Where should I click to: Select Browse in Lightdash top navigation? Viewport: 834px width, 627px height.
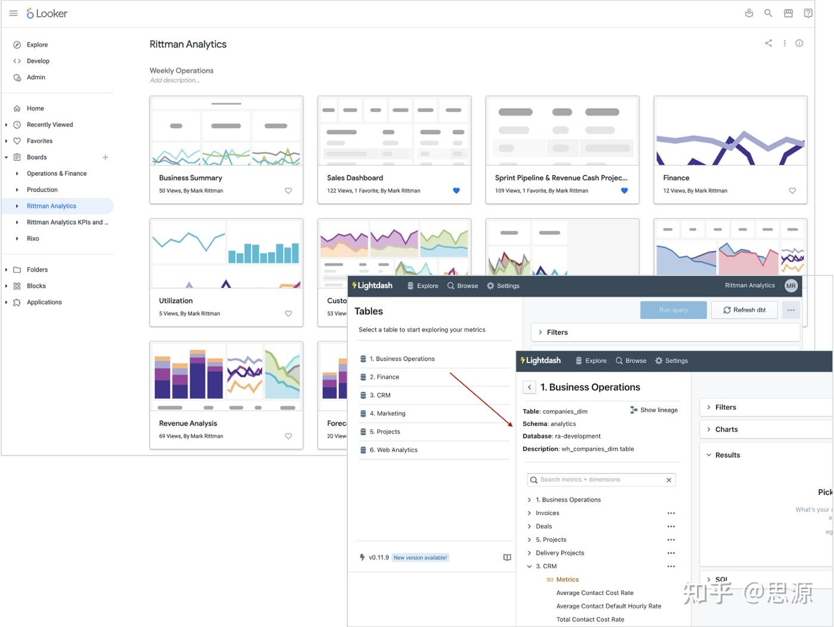point(631,361)
